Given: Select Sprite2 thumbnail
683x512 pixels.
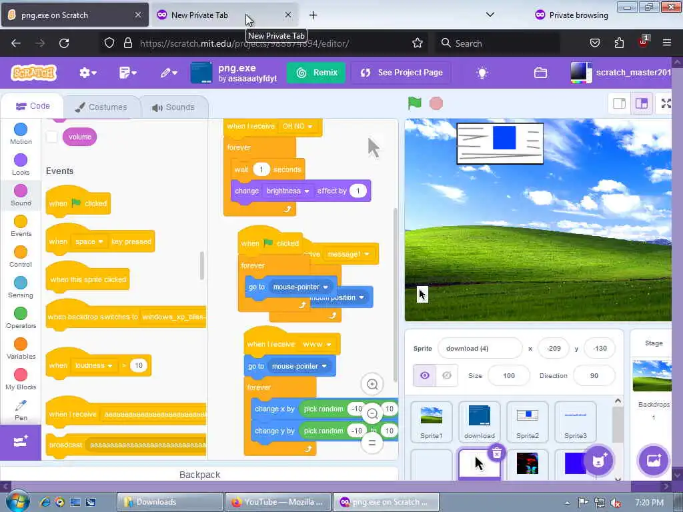Looking at the screenshot, I should pos(528,422).
